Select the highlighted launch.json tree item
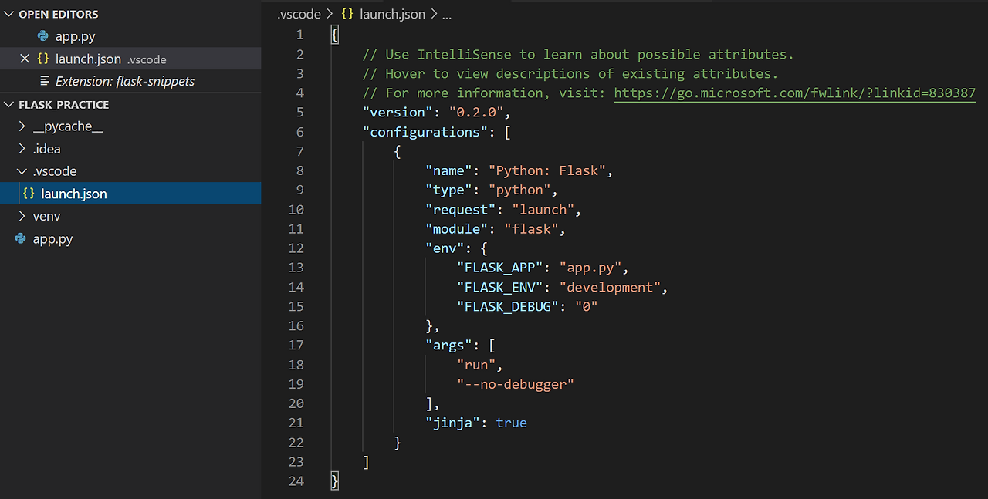This screenshot has height=499, width=988. tap(74, 194)
